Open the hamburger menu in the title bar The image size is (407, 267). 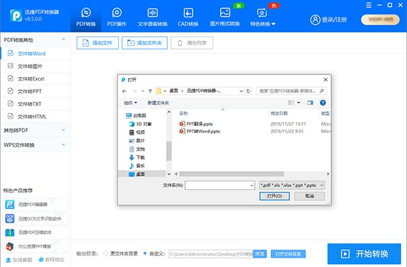(x=369, y=5)
